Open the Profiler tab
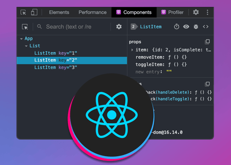Screen dimensions: 231x165 coord(173,12)
